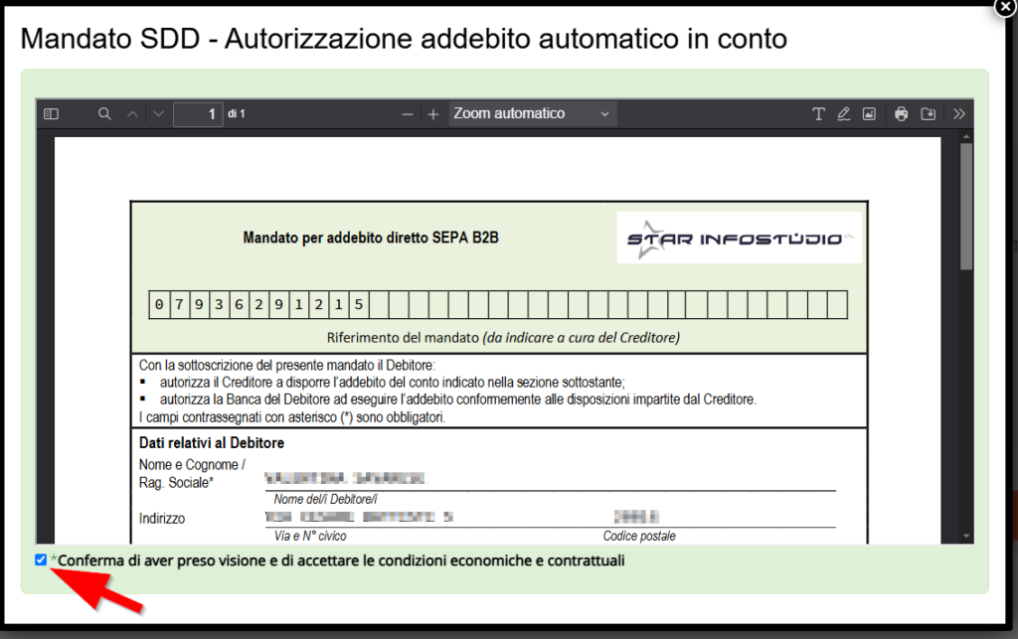Viewport: 1018px width, 639px height.
Task: Toggle the PDF viewer sidebar
Action: click(52, 114)
